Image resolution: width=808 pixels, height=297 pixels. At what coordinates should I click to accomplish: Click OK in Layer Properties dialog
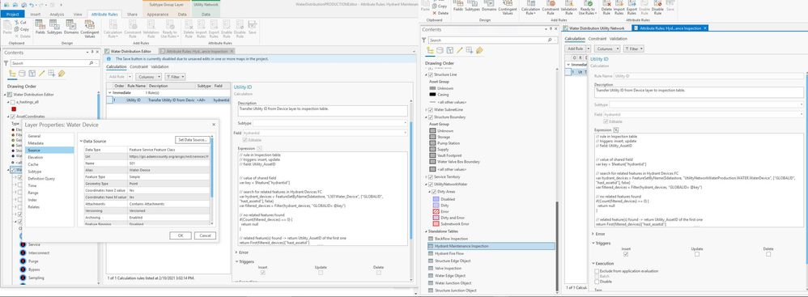pyautogui.click(x=181, y=235)
